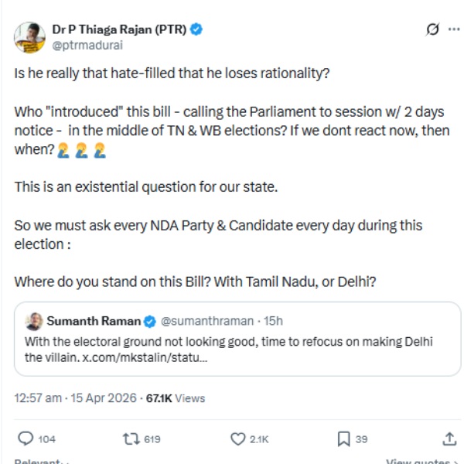View the 67.1K Views analytics
This screenshot has height=464, width=464.
(x=176, y=398)
